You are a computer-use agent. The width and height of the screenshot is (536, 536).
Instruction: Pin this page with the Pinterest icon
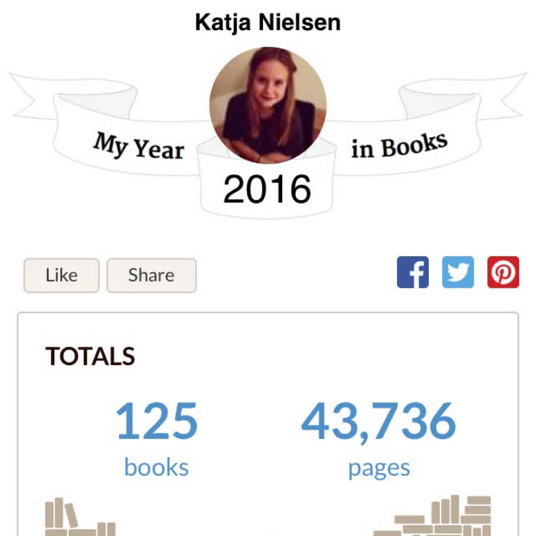[x=503, y=272]
